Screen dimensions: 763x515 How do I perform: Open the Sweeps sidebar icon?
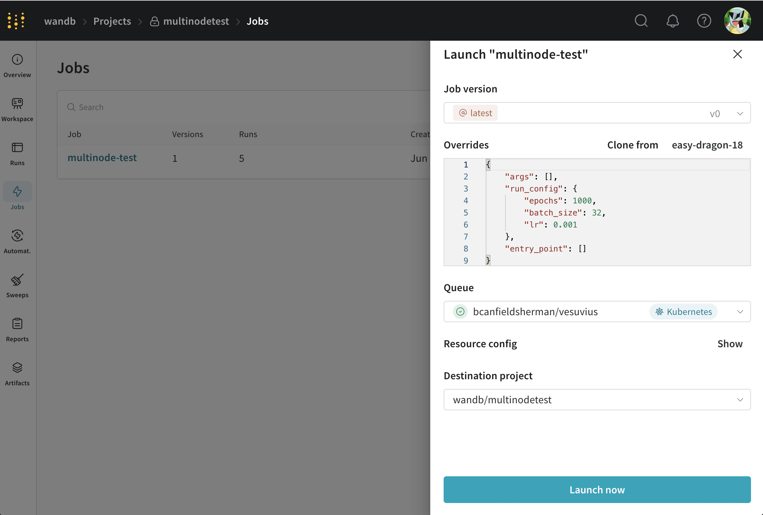17,280
